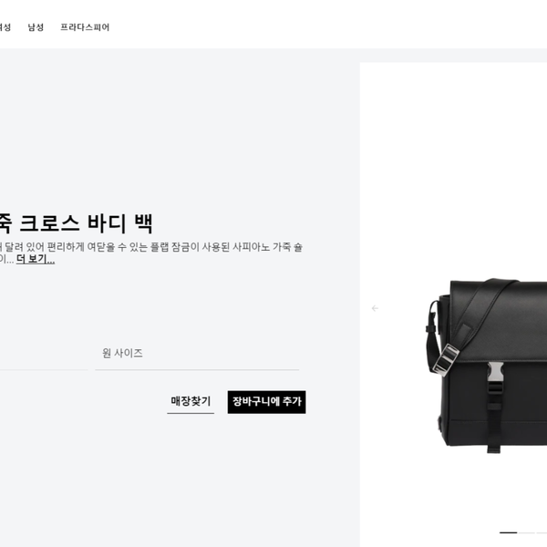Open the 원 사이즈 size dropdown
This screenshot has width=547, height=547.
[197, 354]
